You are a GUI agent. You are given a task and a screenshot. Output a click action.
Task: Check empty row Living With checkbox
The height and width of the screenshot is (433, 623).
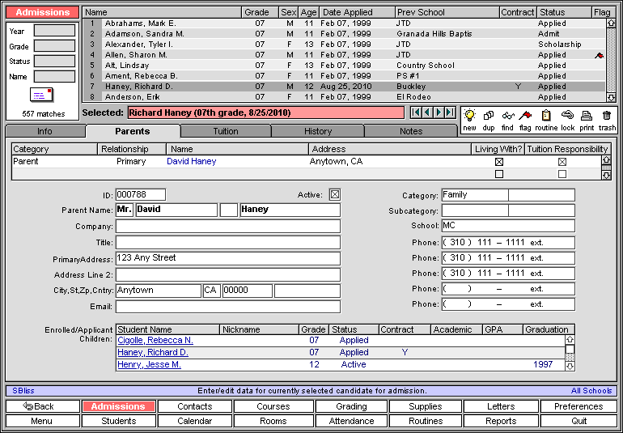coord(499,174)
